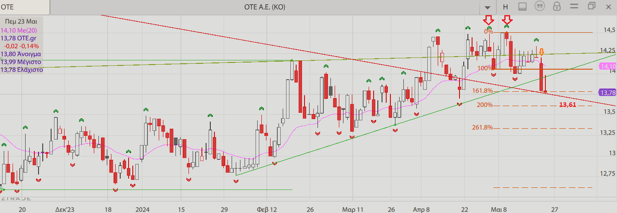The height and width of the screenshot is (213, 617).
Task: Select the Fibonacci 261.8% level label
Action: point(483,127)
